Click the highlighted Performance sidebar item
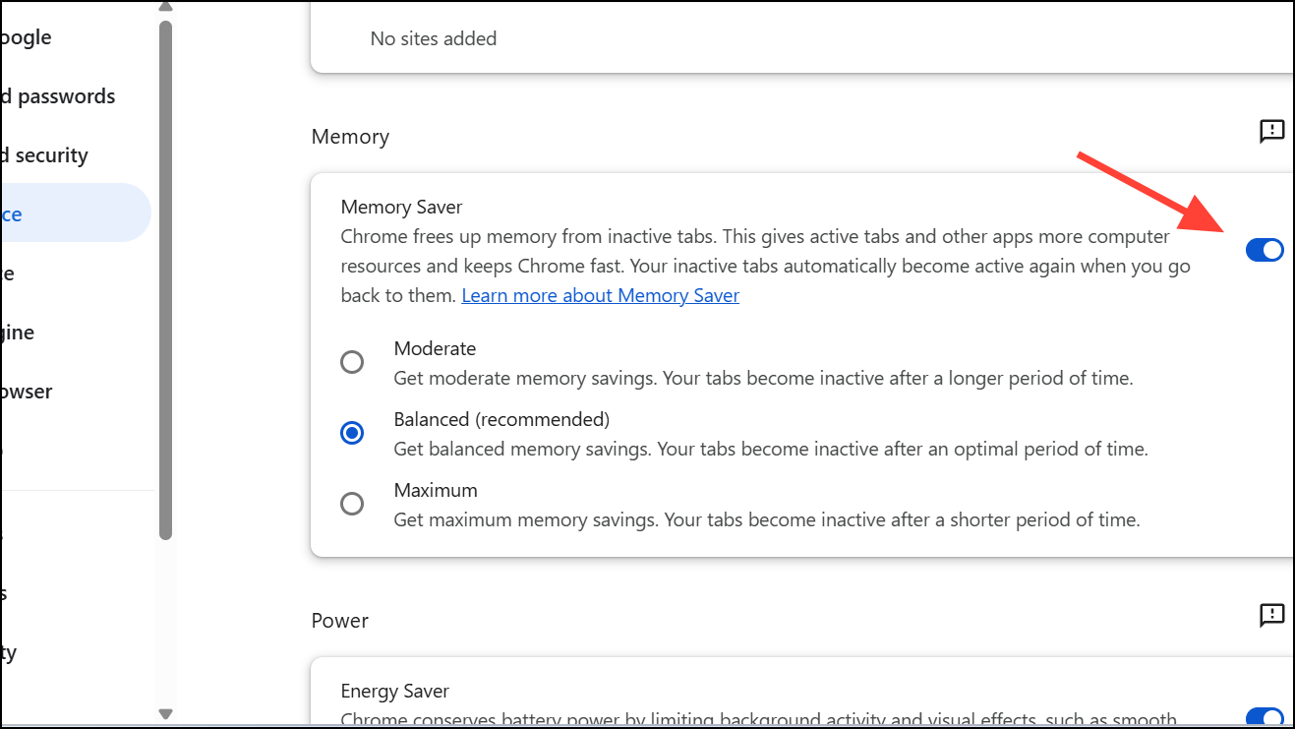1295x729 pixels. (39, 213)
